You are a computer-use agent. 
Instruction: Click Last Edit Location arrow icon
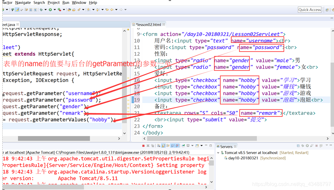click(107, 10)
